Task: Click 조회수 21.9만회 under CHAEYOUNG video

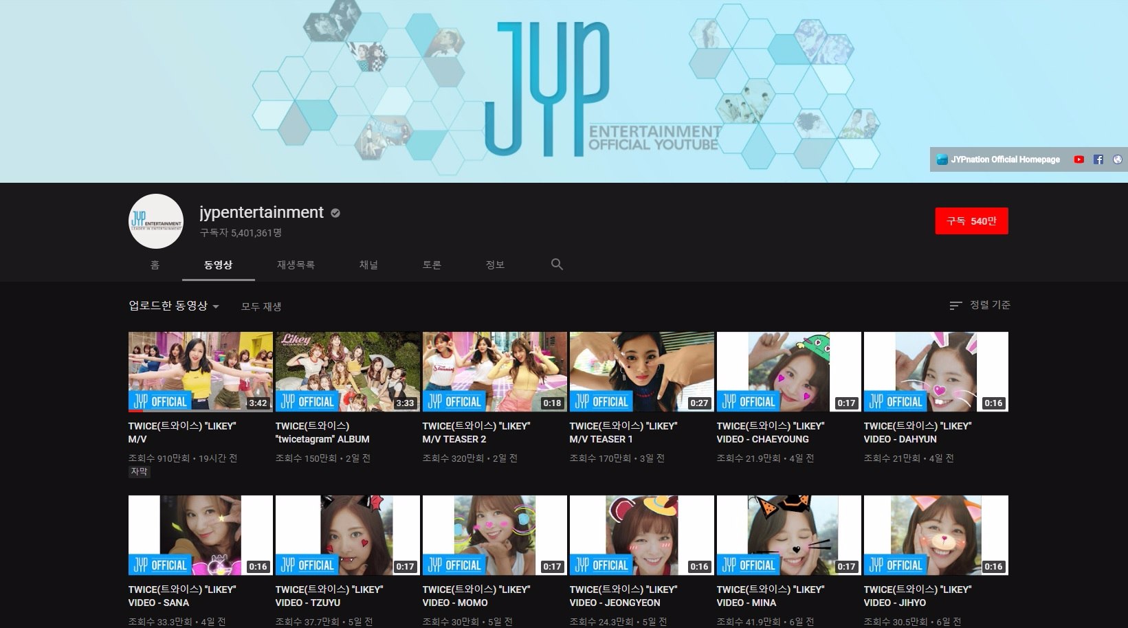Action: coord(749,458)
